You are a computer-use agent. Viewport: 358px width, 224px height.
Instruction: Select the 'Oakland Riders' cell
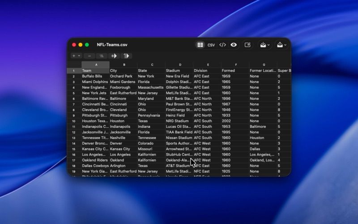click(95, 160)
